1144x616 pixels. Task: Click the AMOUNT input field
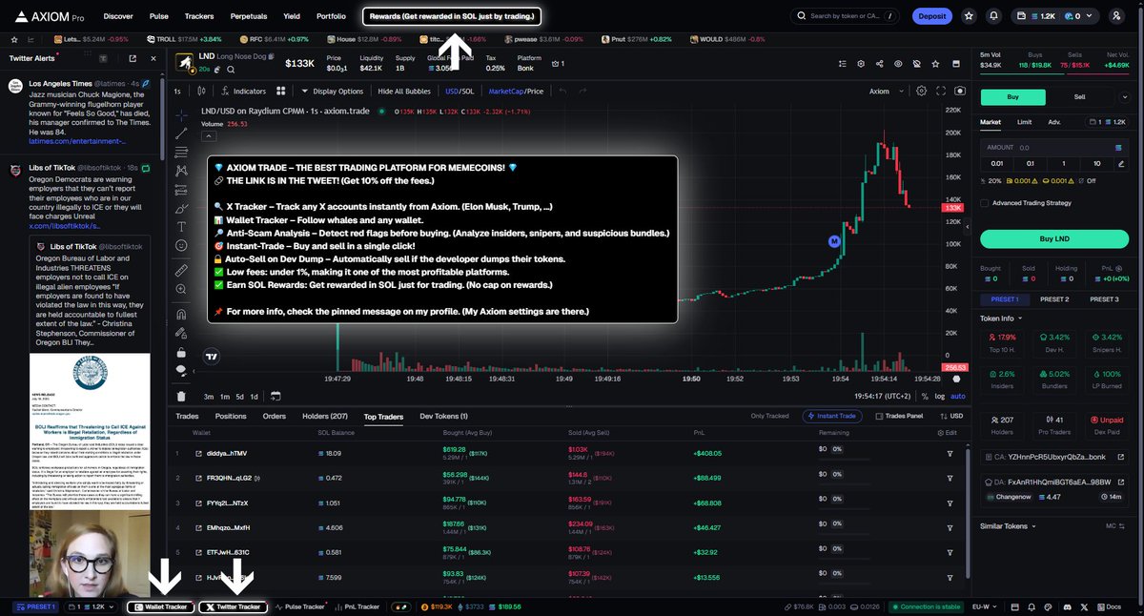(x=1056, y=147)
